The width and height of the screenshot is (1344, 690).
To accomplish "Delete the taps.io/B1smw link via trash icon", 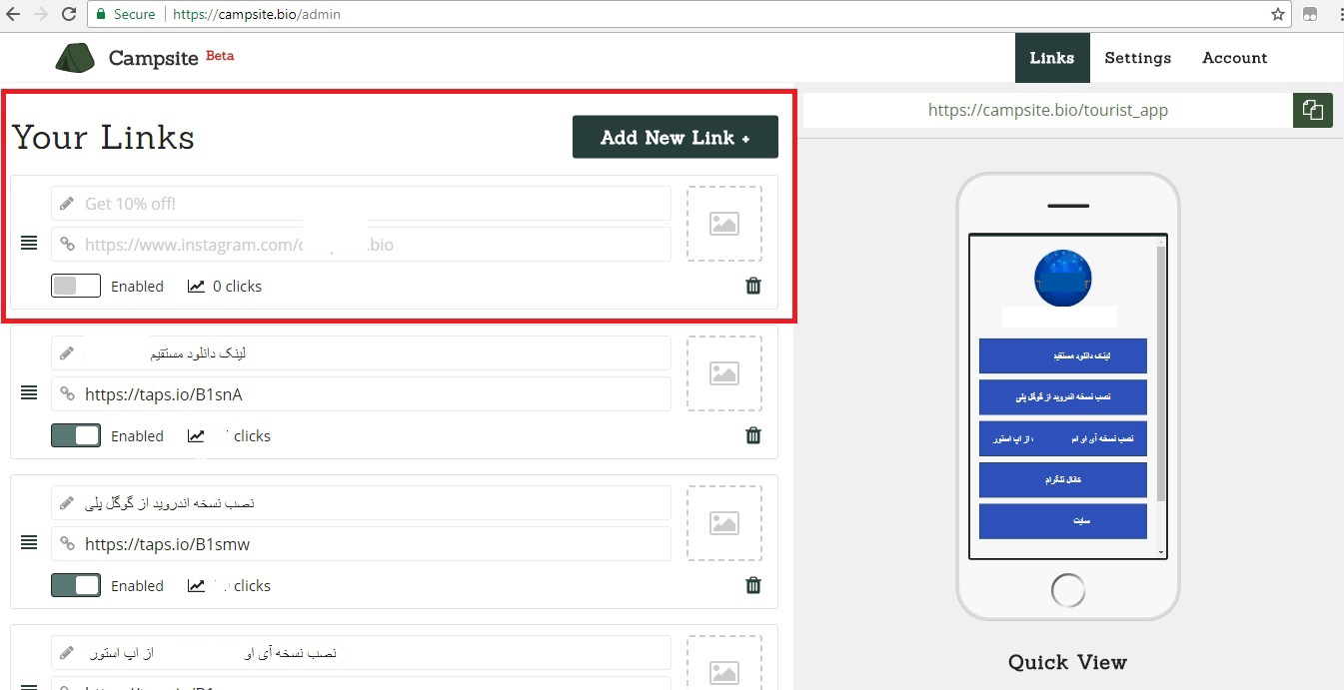I will [753, 585].
